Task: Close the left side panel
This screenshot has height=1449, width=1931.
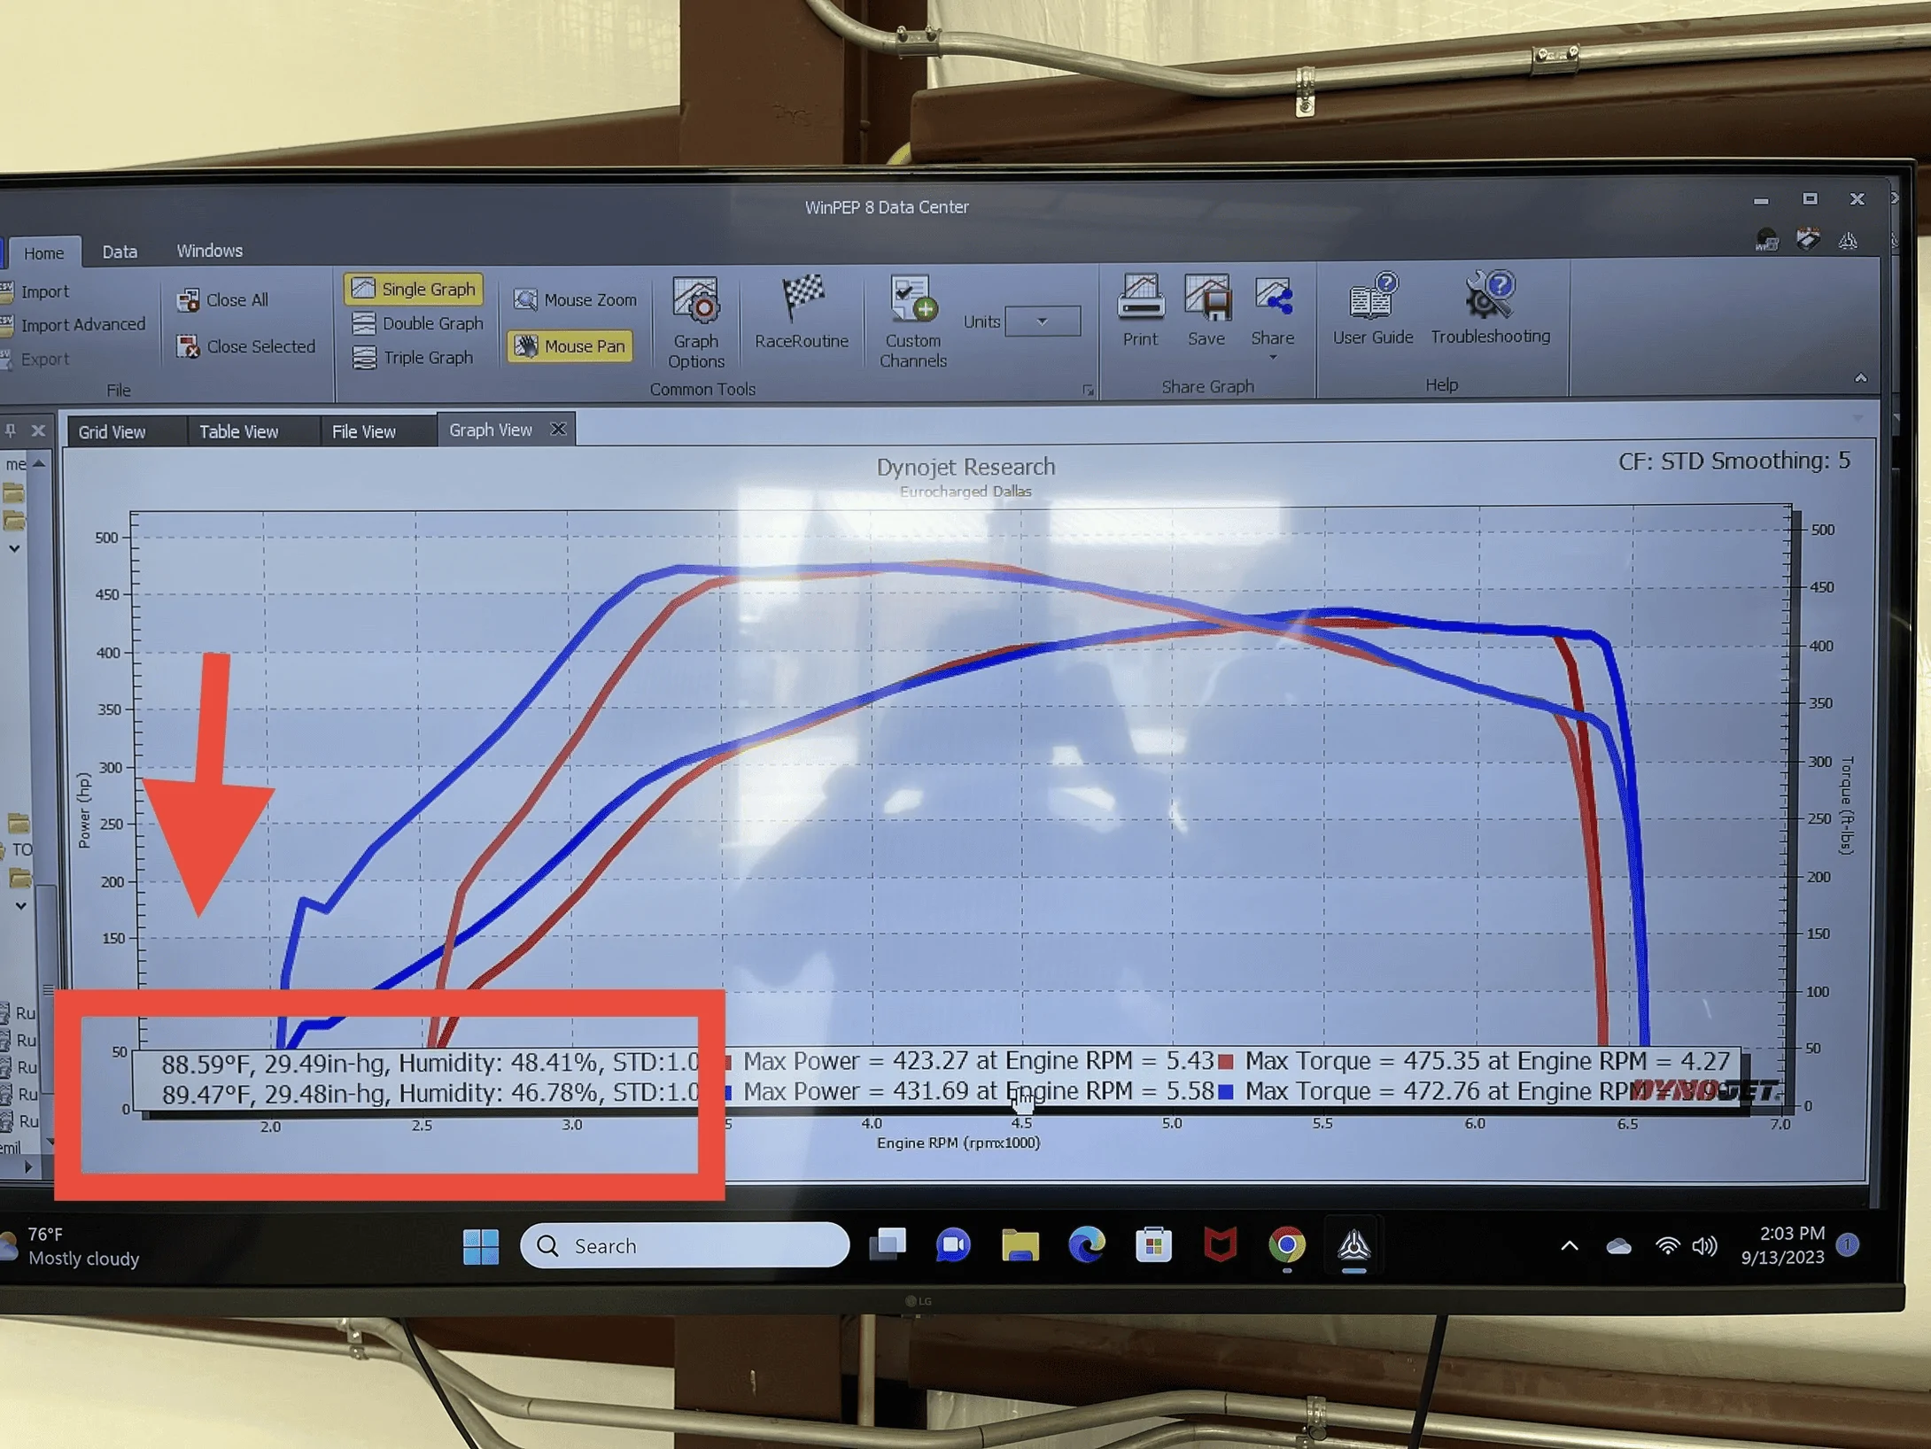Action: pos(38,430)
